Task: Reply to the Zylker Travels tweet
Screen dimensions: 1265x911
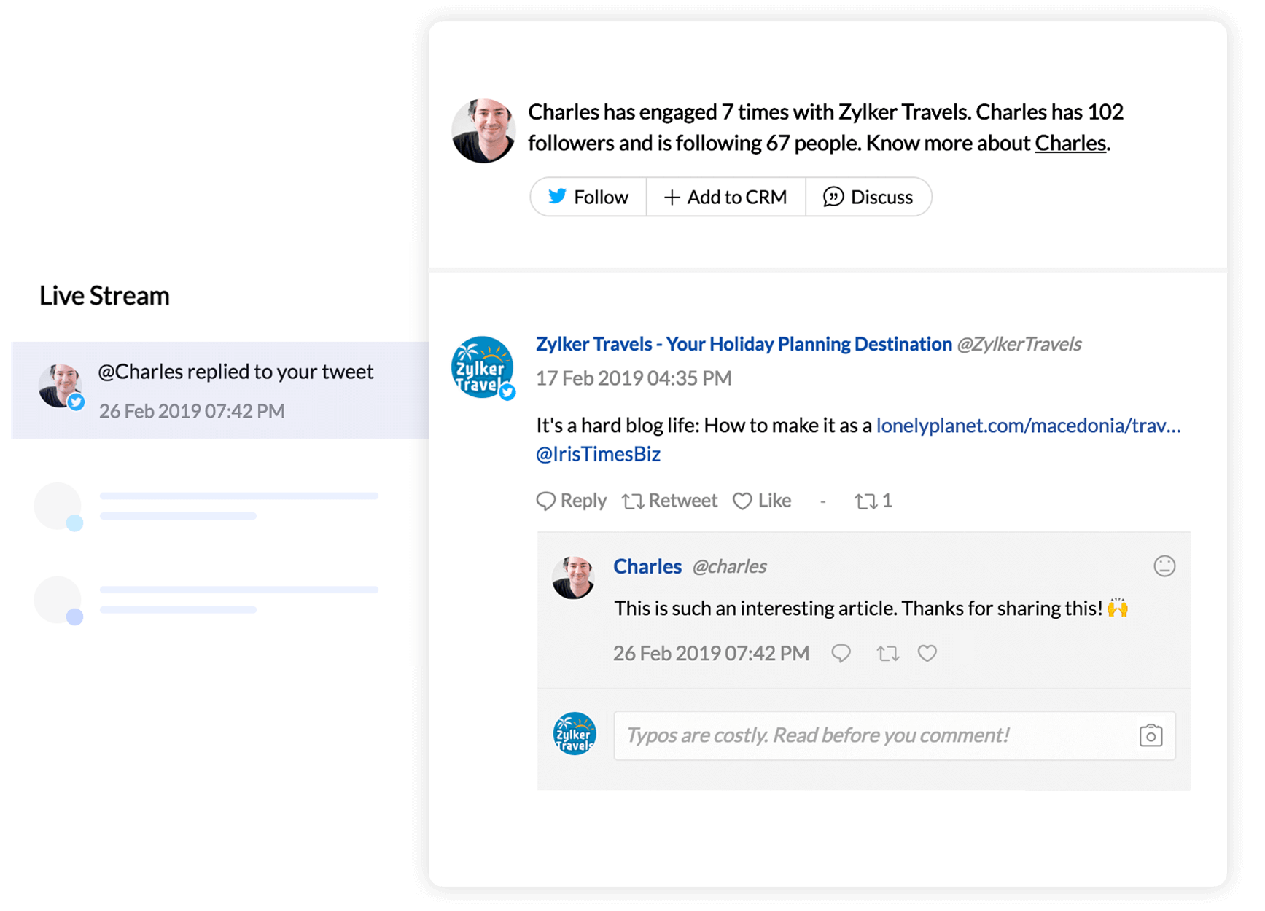Action: coord(572,501)
